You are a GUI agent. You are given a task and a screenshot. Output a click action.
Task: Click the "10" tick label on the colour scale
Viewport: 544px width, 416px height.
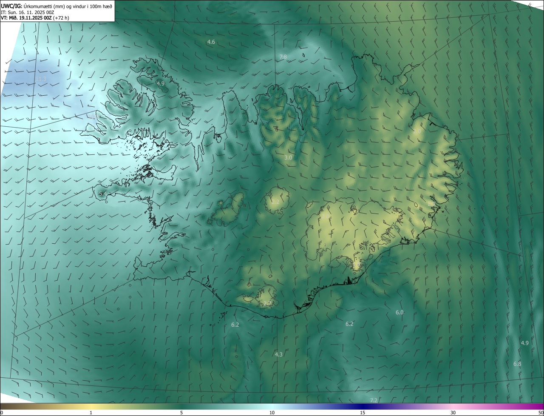coord(272,413)
